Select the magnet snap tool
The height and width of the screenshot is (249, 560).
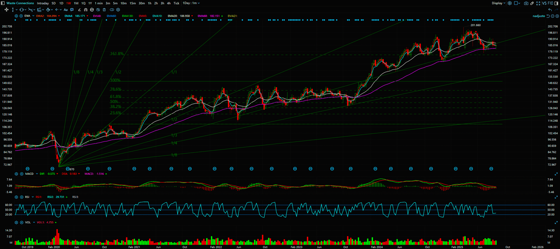point(85,10)
